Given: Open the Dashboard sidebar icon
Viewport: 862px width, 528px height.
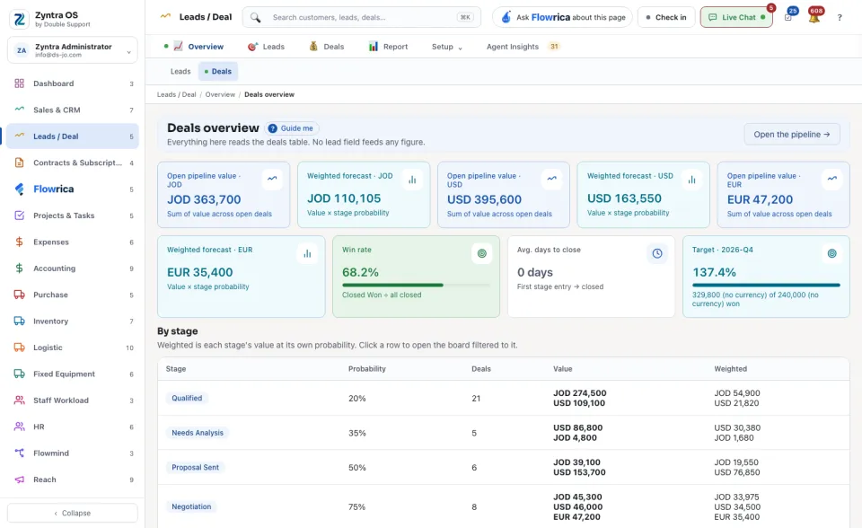Looking at the screenshot, I should tap(19, 84).
